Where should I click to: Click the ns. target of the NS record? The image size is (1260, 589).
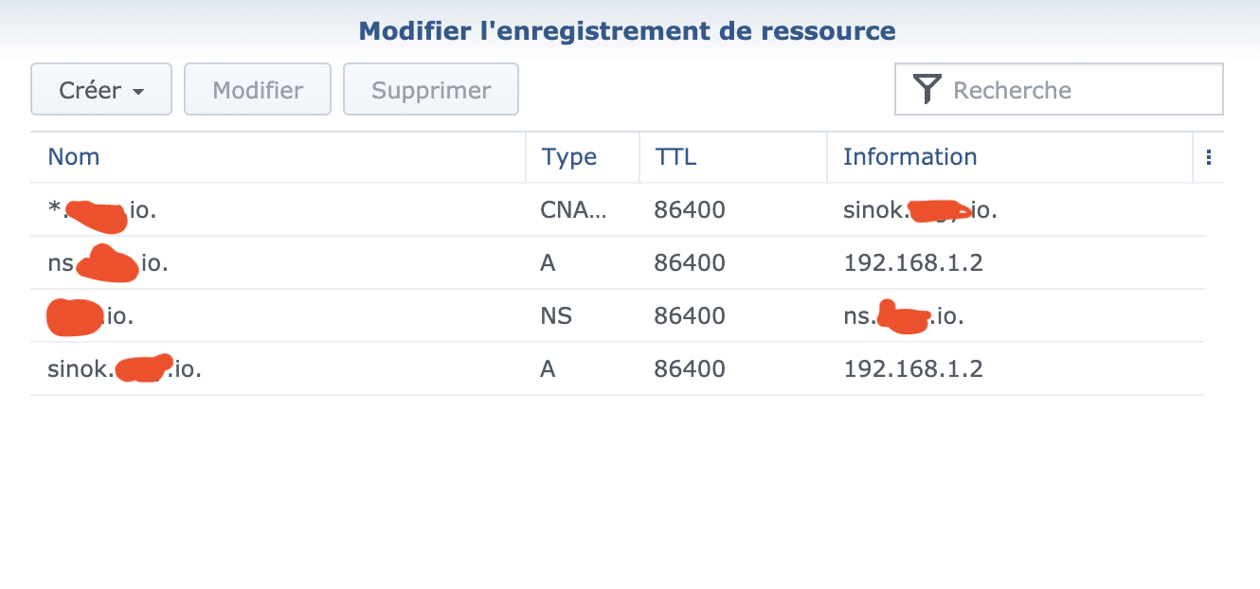903,315
